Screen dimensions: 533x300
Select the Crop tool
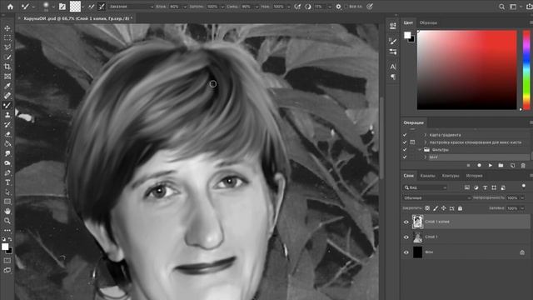point(7,67)
